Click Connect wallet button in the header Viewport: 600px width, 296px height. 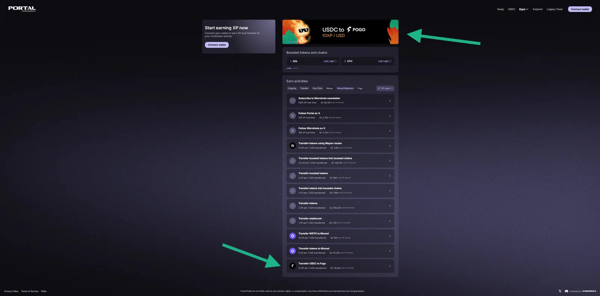[x=580, y=9]
